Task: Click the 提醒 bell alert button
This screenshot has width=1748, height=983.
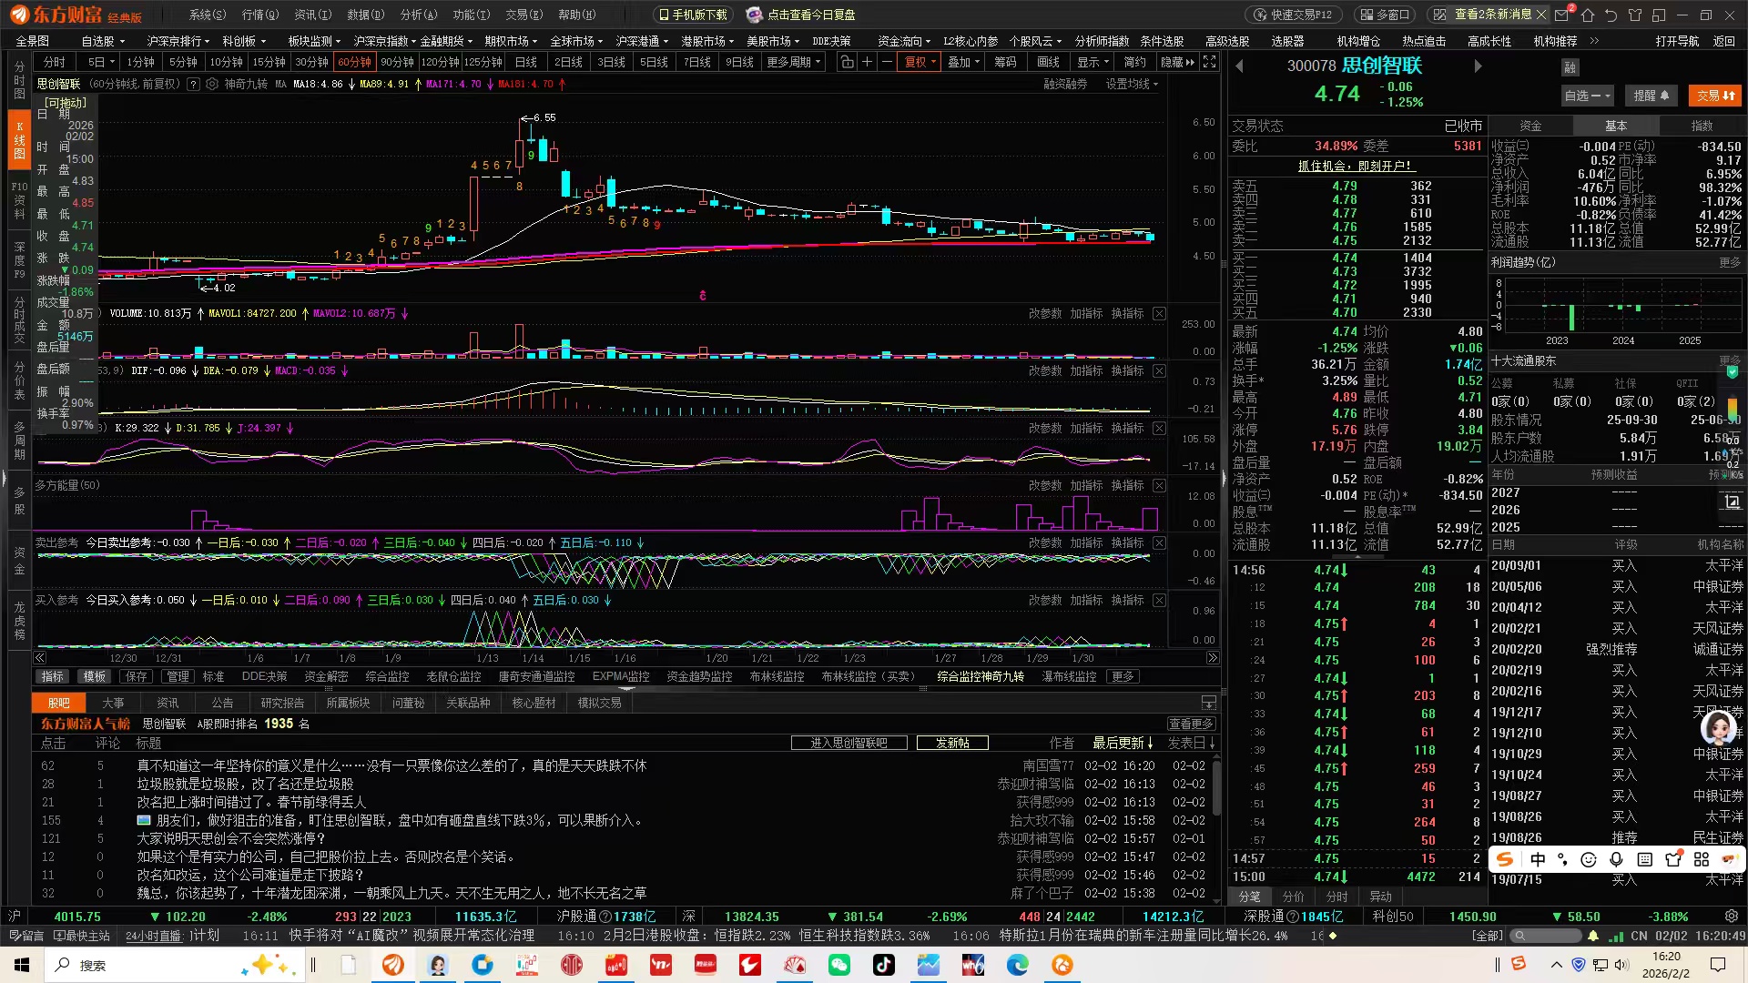Action: [1651, 96]
